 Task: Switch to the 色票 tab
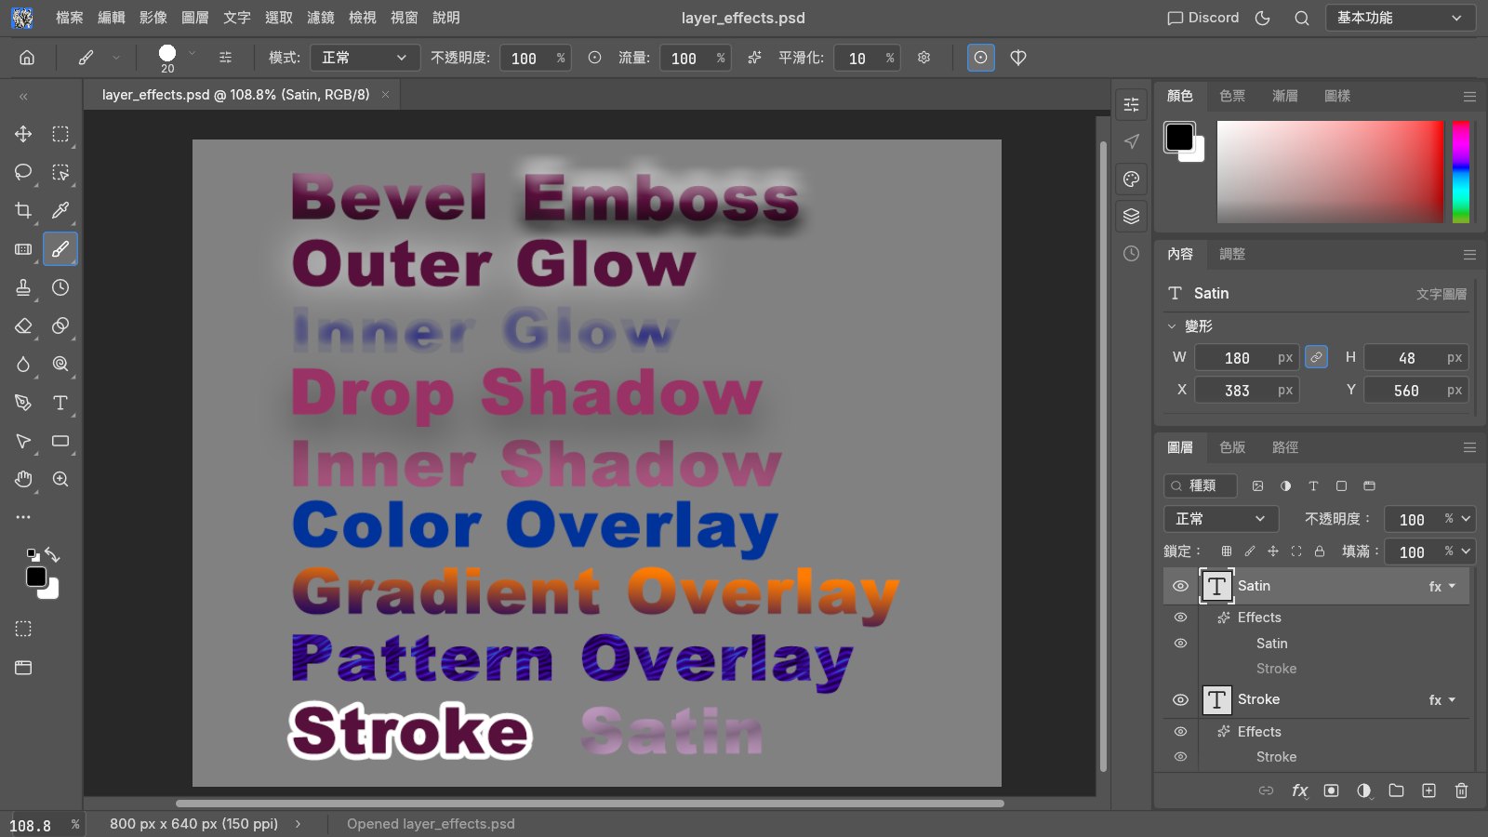pyautogui.click(x=1232, y=96)
